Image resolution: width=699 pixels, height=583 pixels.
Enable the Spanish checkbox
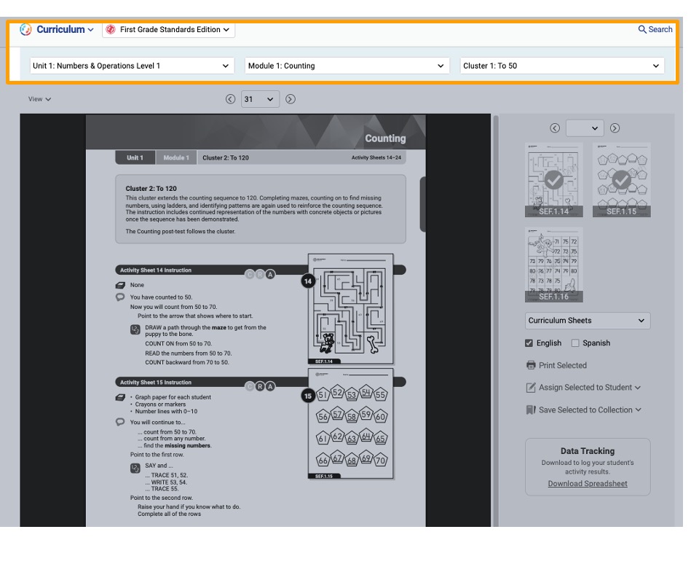575,343
